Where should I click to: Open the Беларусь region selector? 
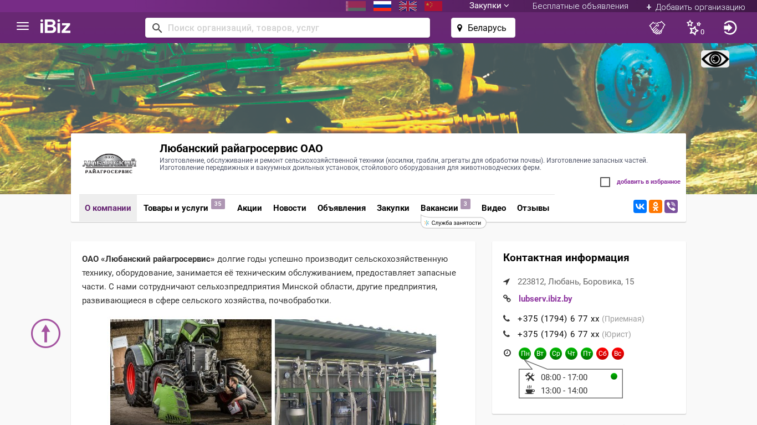pyautogui.click(x=483, y=28)
